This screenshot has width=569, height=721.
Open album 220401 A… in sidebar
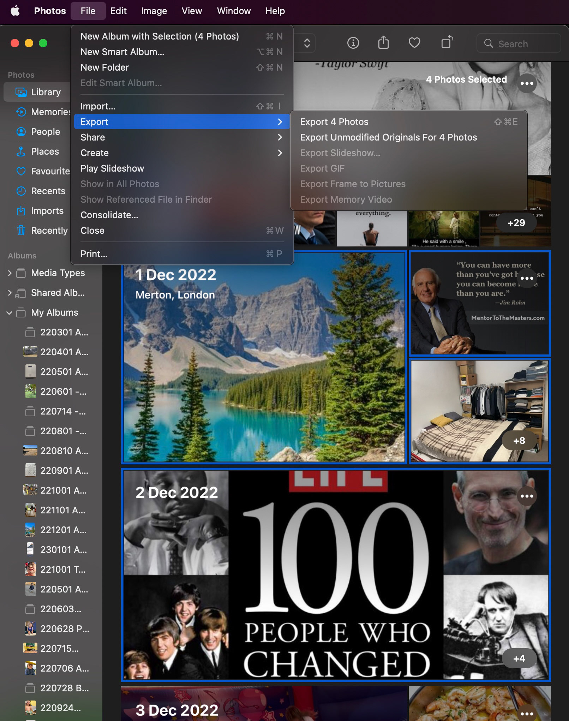point(56,352)
